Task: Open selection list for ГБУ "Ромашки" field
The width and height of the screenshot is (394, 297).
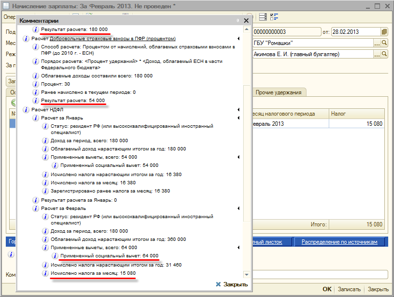Action: point(377,43)
